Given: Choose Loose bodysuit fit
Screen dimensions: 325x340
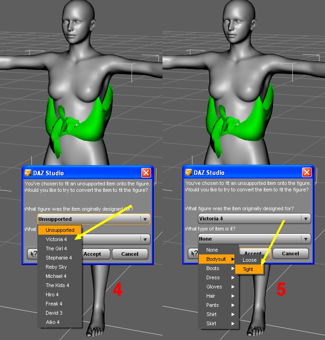Looking at the screenshot, I should [x=250, y=260].
